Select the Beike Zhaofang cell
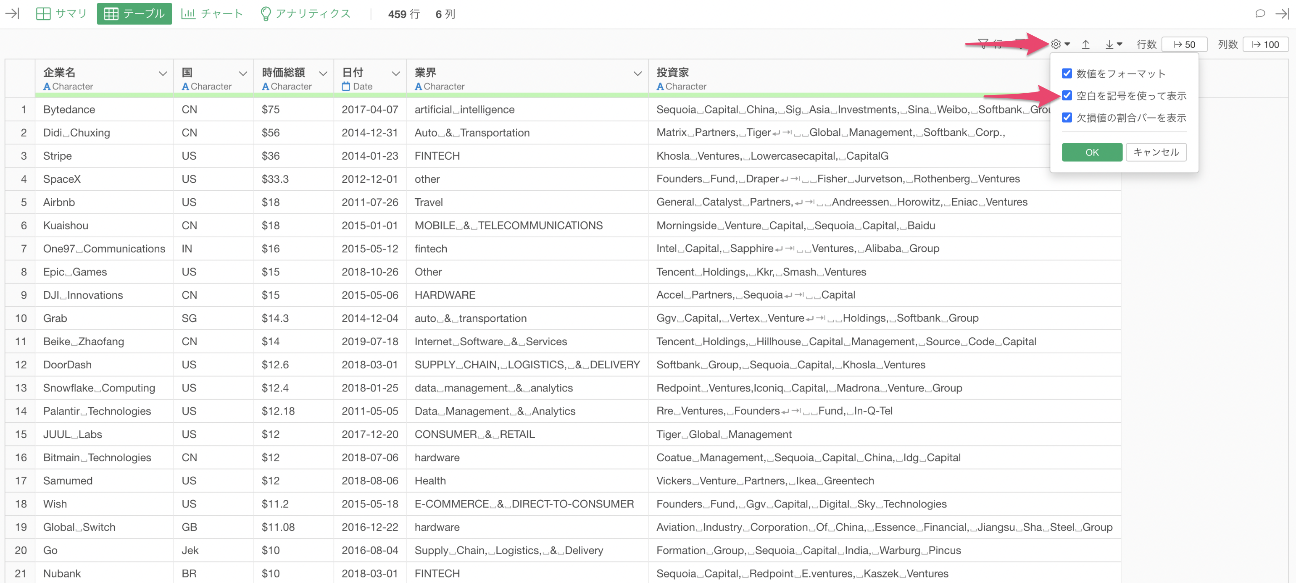This screenshot has height=583, width=1296. (x=104, y=341)
